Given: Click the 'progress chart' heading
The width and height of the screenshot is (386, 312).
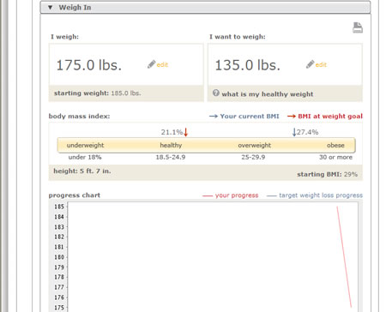Looking at the screenshot, I should pos(75,195).
